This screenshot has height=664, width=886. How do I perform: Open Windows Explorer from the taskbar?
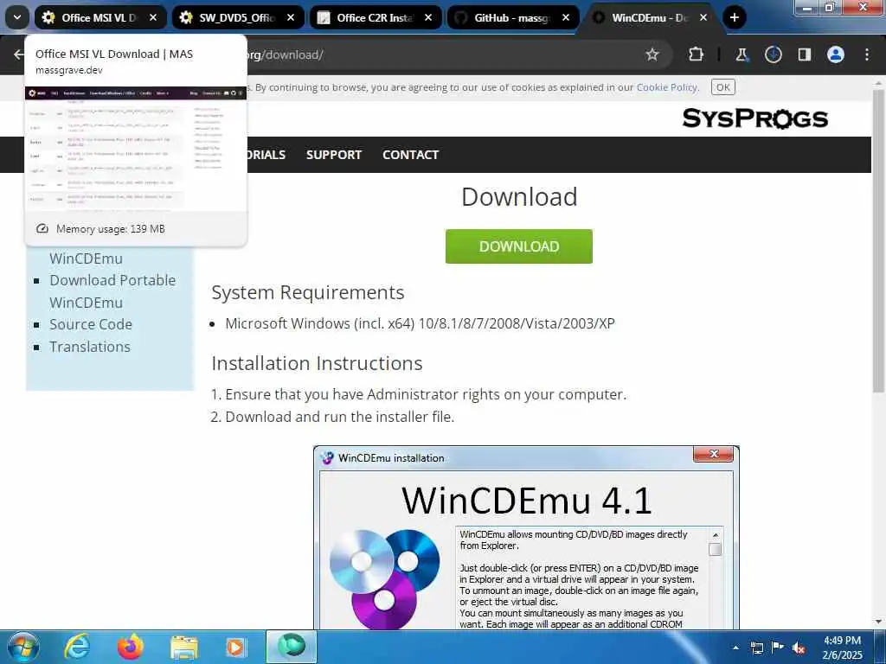click(183, 647)
